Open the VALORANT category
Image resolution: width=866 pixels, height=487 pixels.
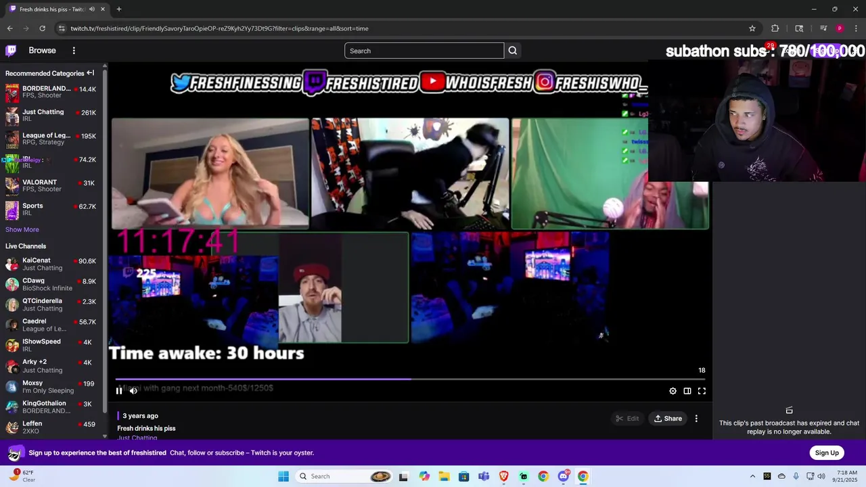[51, 186]
